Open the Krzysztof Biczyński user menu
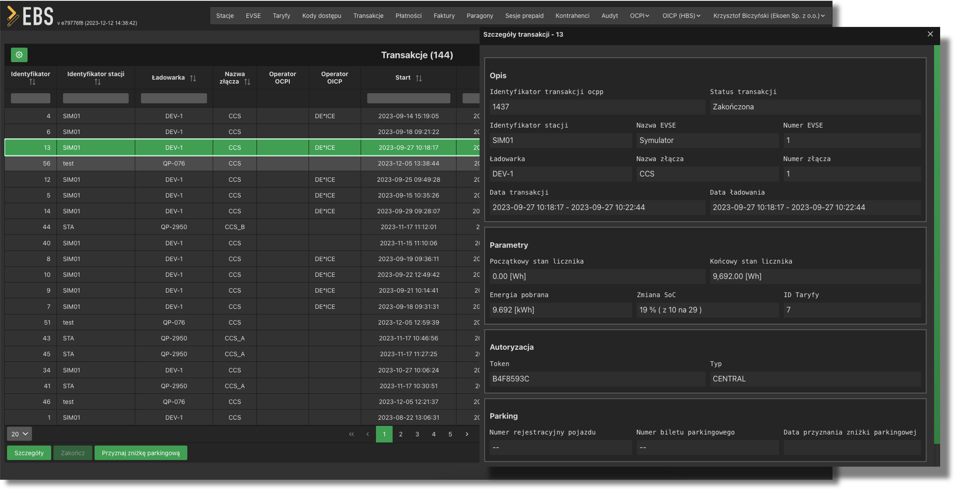 click(768, 16)
